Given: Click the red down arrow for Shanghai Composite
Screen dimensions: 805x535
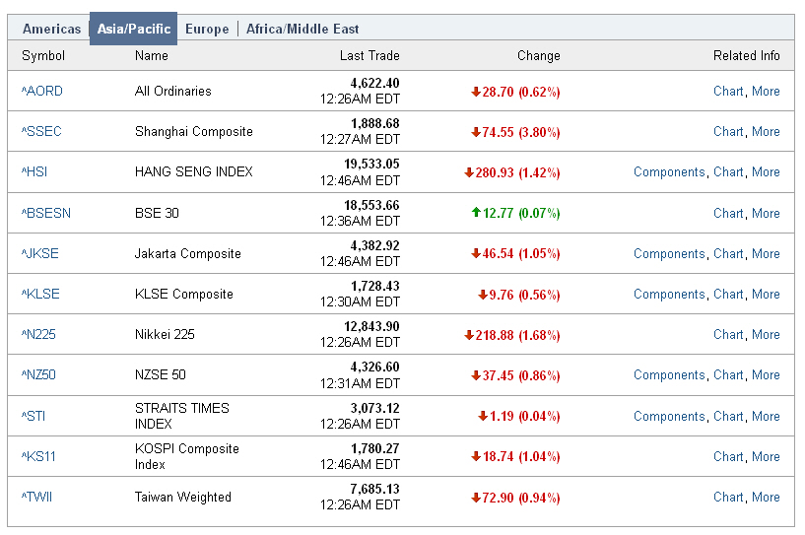Looking at the screenshot, I should coord(476,132).
